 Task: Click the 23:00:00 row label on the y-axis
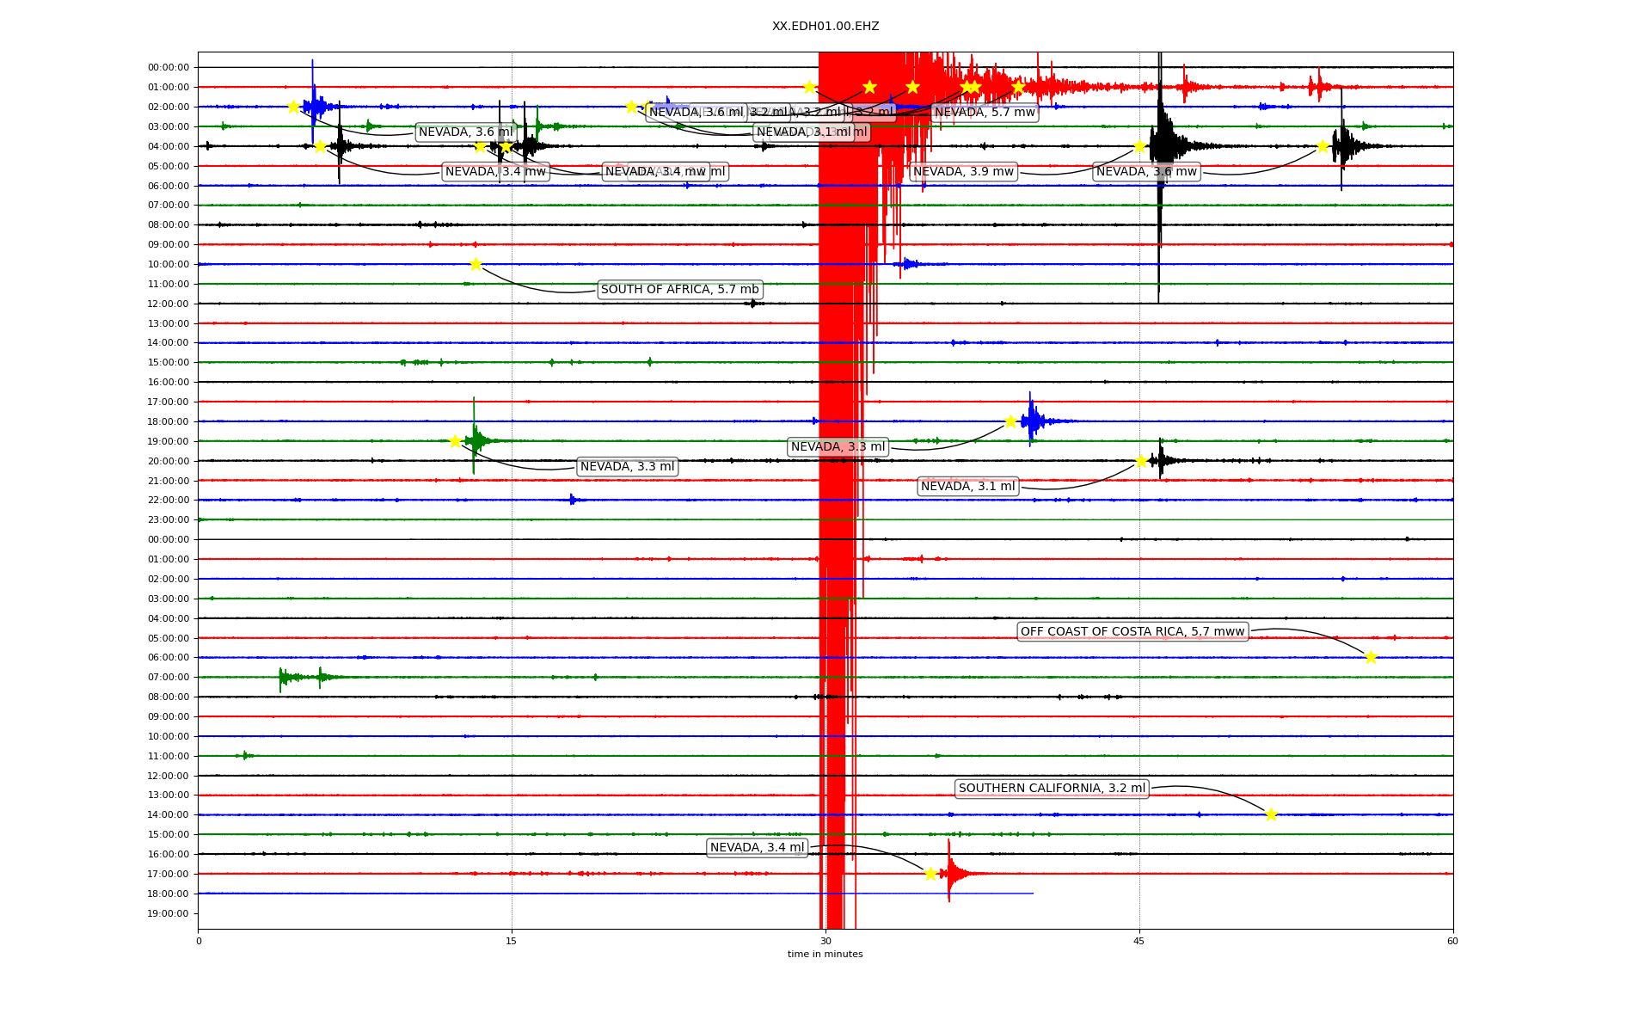(x=169, y=519)
